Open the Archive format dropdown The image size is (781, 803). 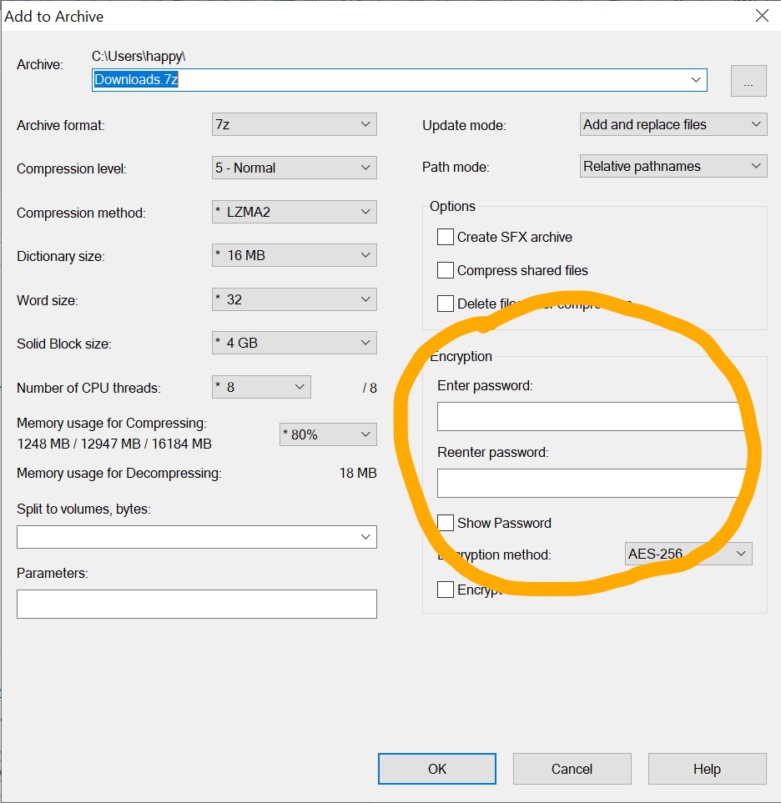point(294,124)
